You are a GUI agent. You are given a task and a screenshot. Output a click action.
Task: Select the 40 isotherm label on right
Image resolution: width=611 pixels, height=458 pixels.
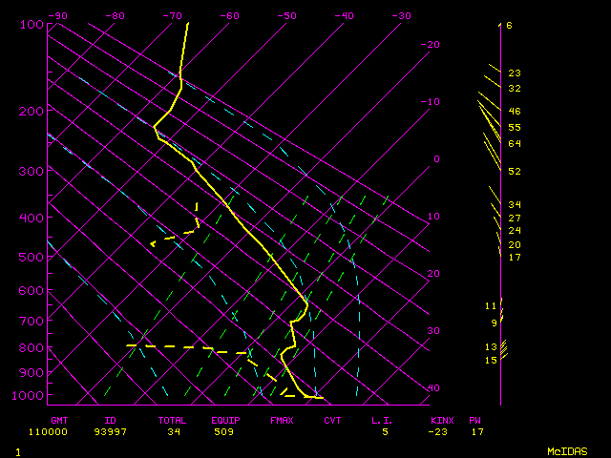[x=433, y=388]
